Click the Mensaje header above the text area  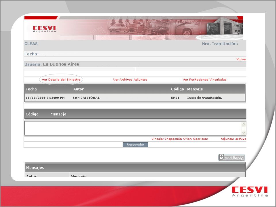click(x=58, y=114)
